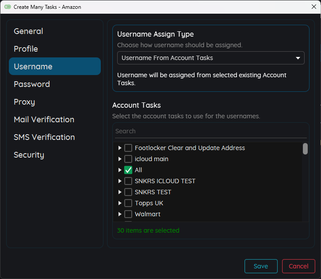Image resolution: width=321 pixels, height=279 pixels.
Task: Check the Footlocker Clear and Update Address box
Action: (128, 148)
